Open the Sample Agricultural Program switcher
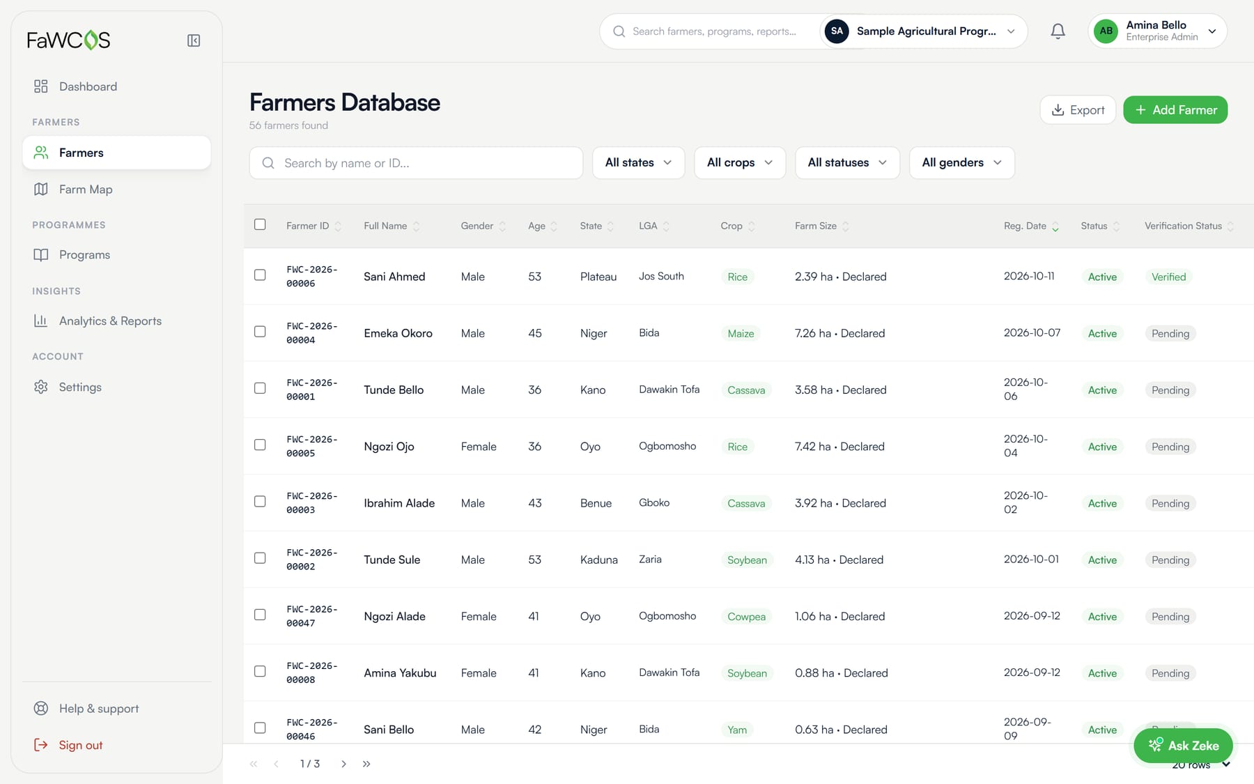This screenshot has height=784, width=1254. pyautogui.click(x=924, y=31)
